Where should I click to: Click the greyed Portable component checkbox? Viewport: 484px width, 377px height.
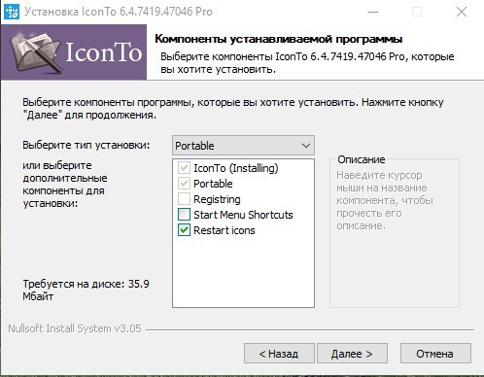point(184,184)
